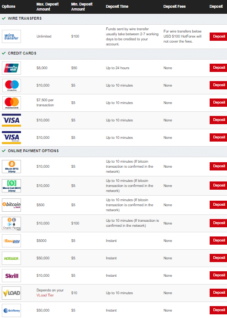Select the FasaPay logo
Viewport: 227px width, 318px height.
tap(11, 241)
